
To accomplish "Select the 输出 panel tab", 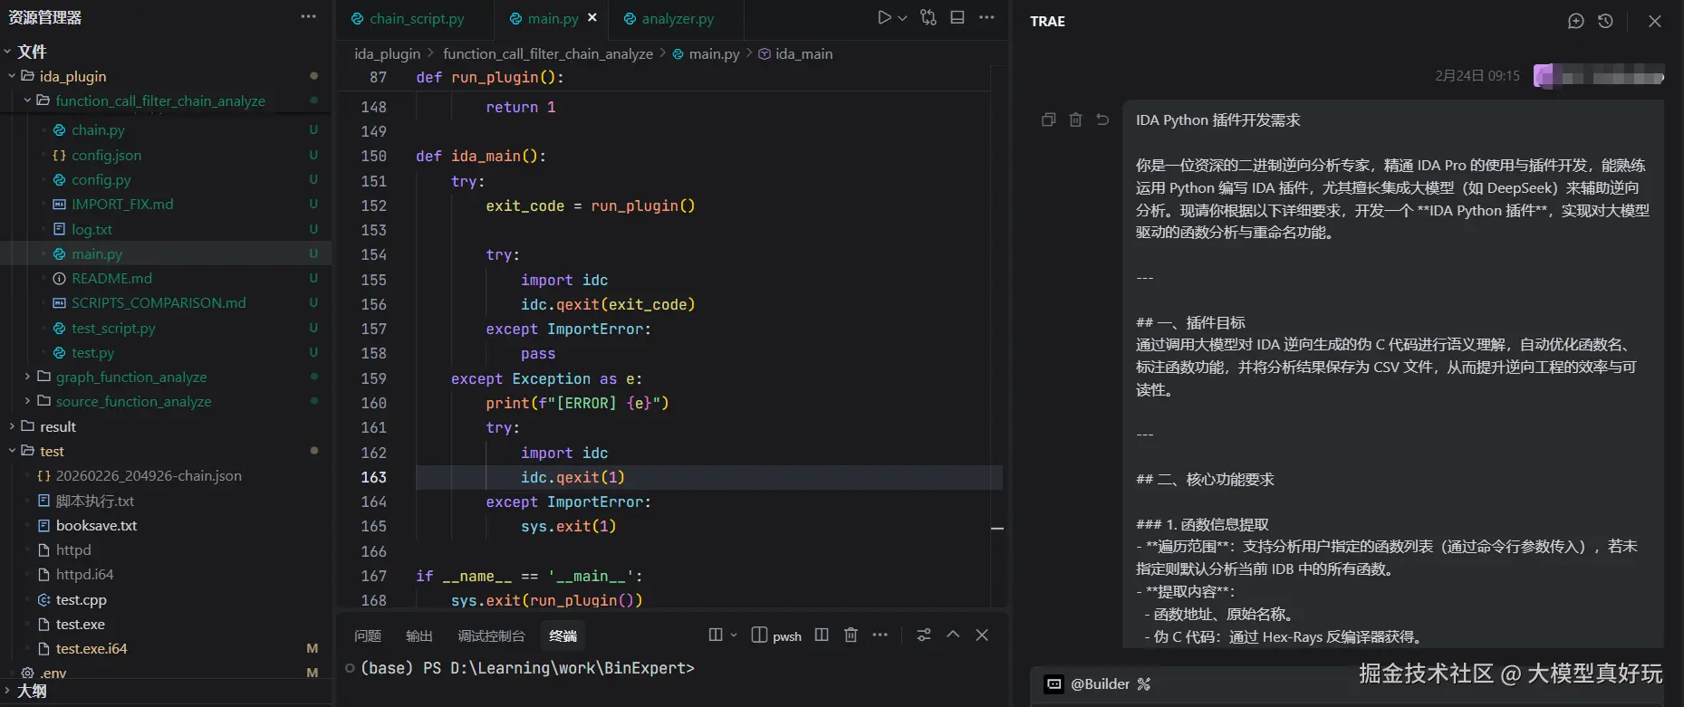I will (x=419, y=636).
